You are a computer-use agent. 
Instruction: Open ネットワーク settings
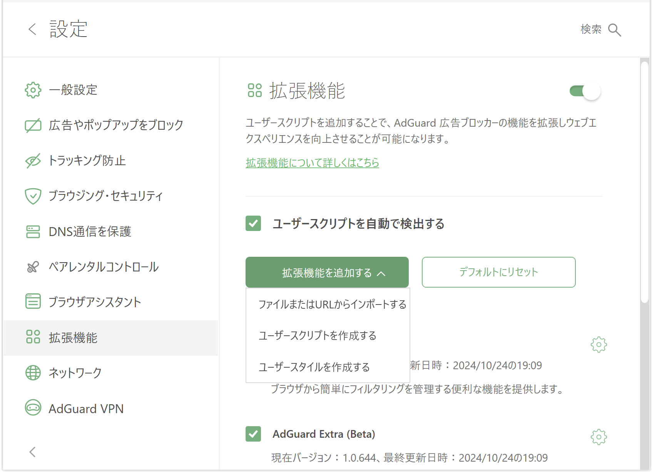pyautogui.click(x=111, y=373)
